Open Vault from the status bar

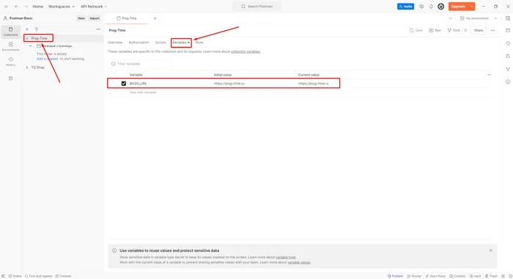click(476, 276)
